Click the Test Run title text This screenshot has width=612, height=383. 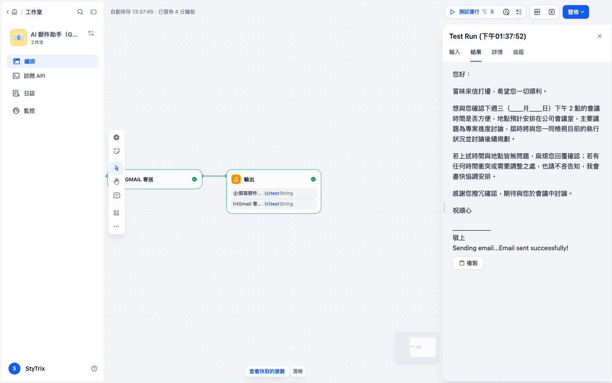click(x=487, y=36)
